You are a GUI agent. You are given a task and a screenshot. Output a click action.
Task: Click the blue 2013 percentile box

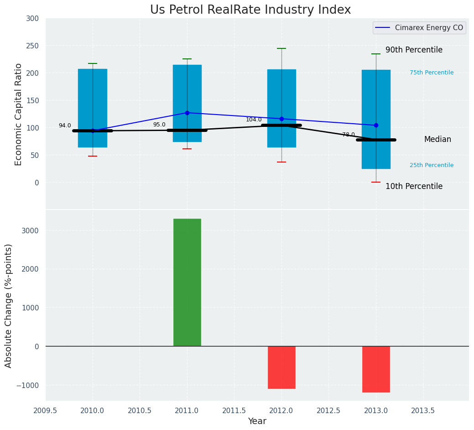pos(376,82)
